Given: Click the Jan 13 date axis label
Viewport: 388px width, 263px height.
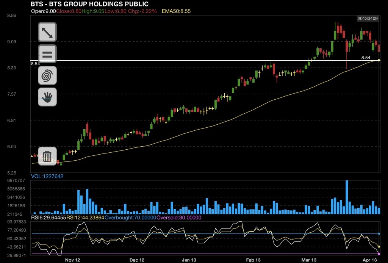Looking at the screenshot, I should (x=189, y=260).
